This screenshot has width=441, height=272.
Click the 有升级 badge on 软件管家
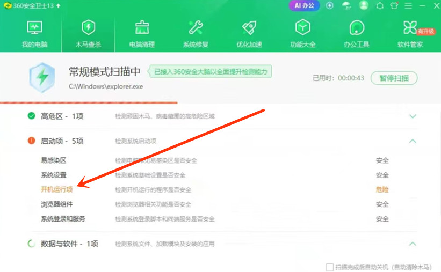pos(426,31)
